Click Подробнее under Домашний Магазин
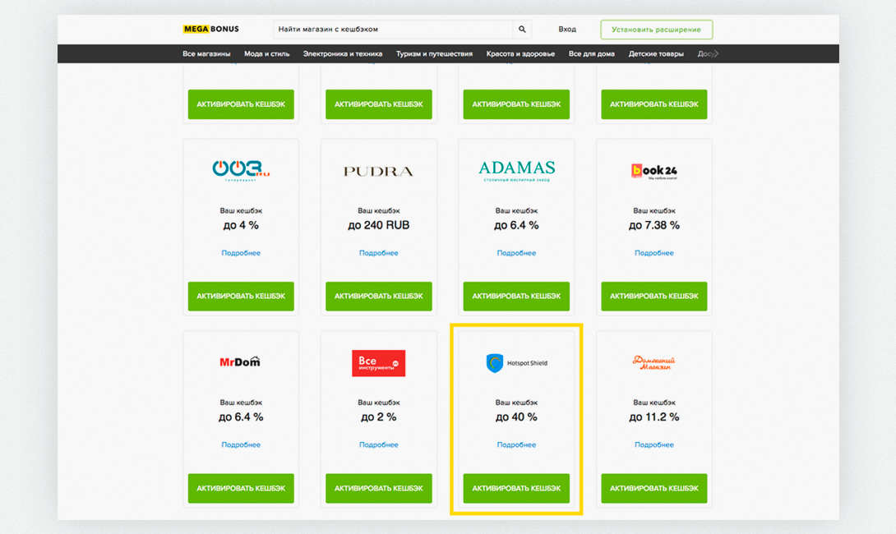The width and height of the screenshot is (896, 534). 654,445
